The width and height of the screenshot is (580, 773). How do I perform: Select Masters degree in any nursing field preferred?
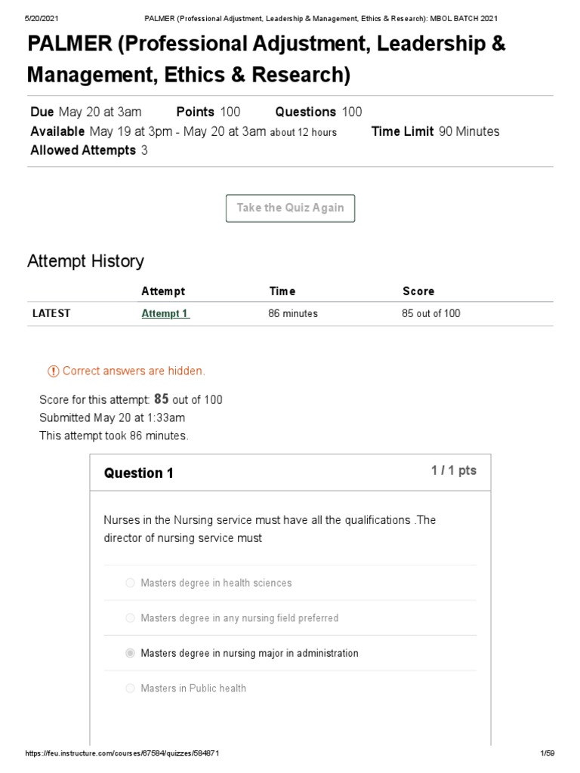point(130,617)
